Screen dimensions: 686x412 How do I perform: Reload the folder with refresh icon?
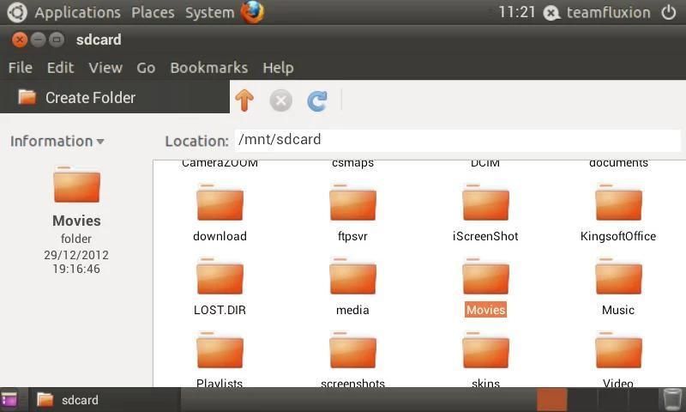tap(317, 100)
